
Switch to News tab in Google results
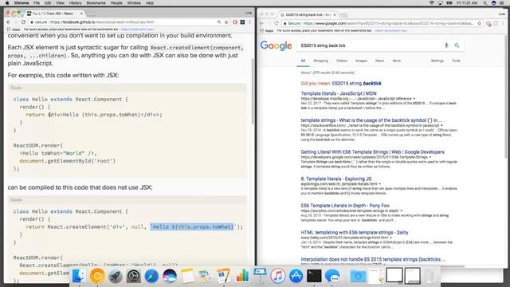tap(379, 61)
